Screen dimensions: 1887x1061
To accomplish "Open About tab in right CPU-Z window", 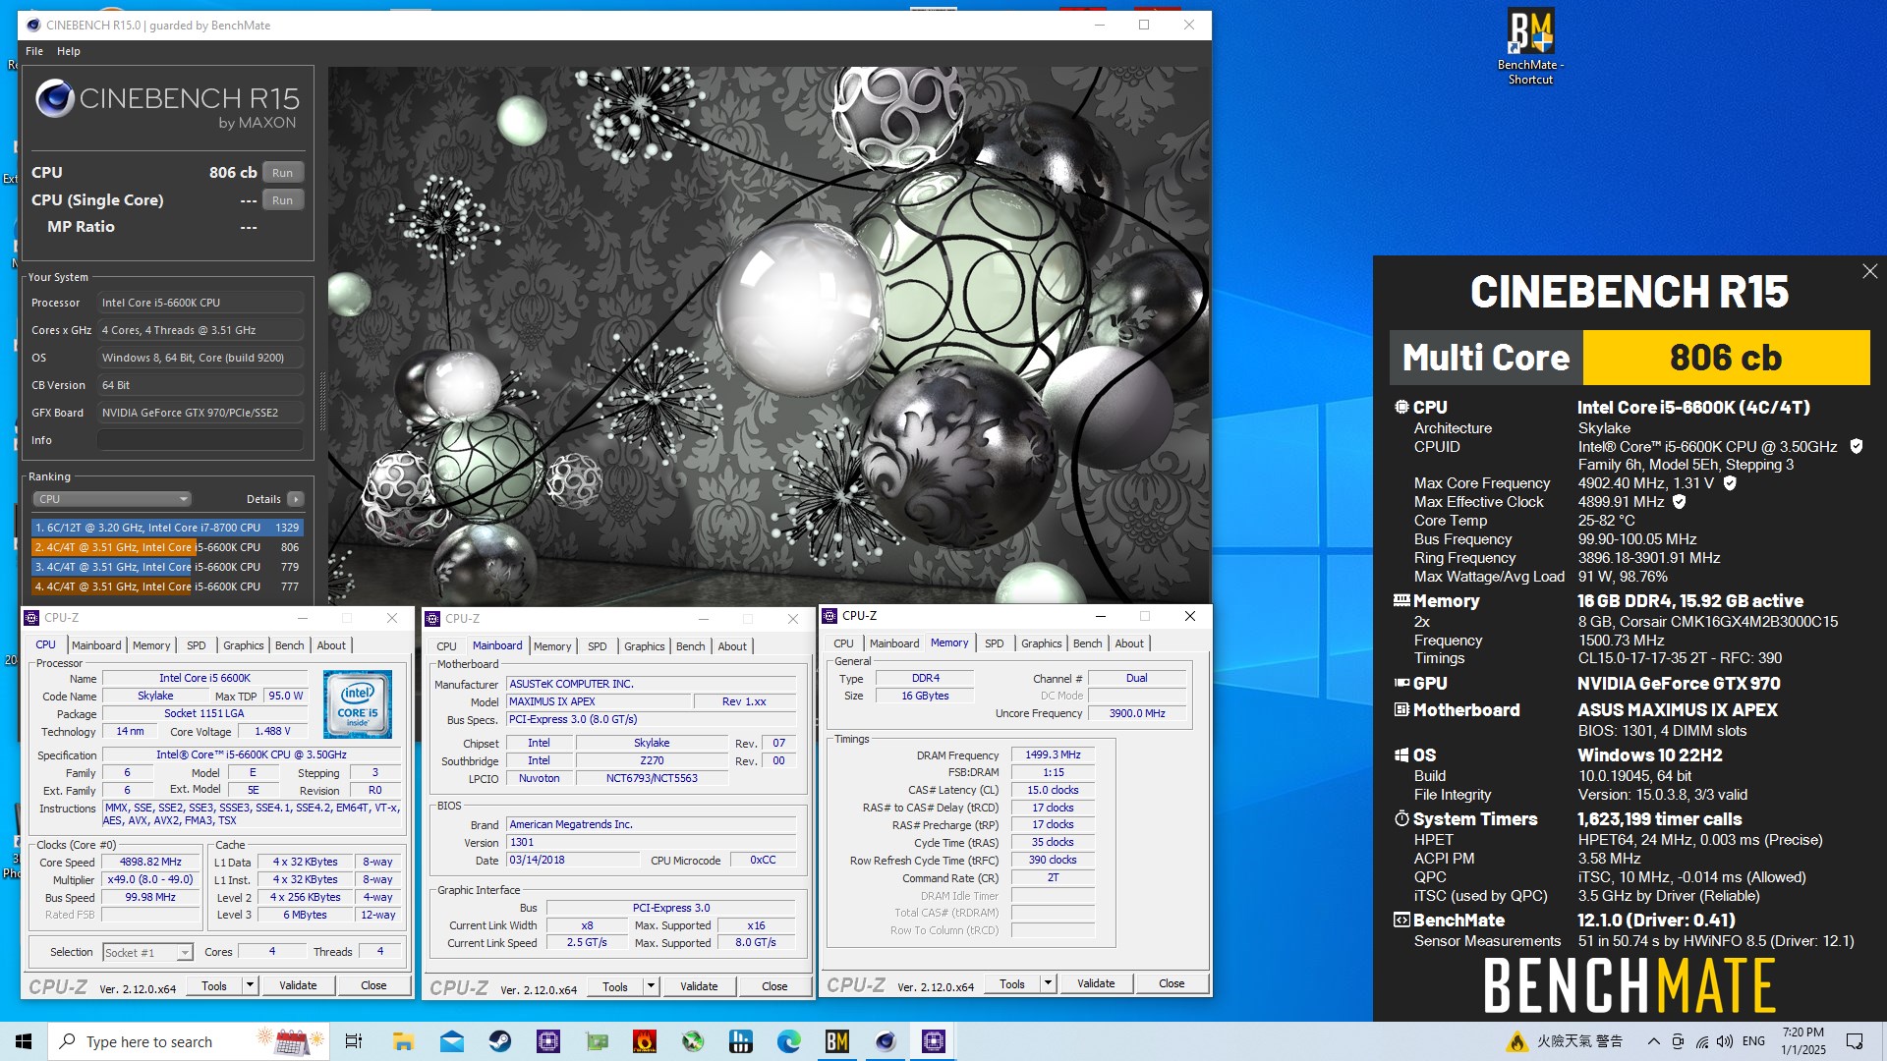I will point(1129,643).
